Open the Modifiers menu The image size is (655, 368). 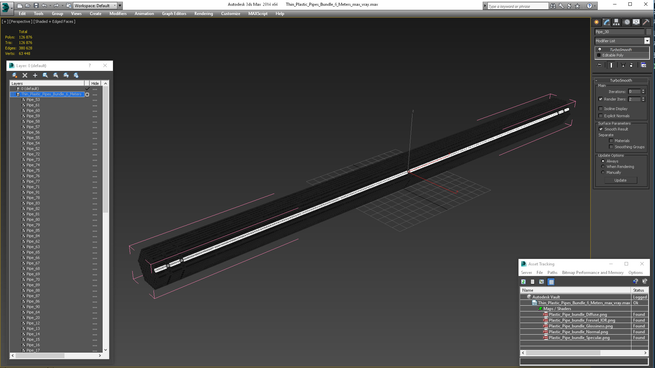[x=118, y=14]
